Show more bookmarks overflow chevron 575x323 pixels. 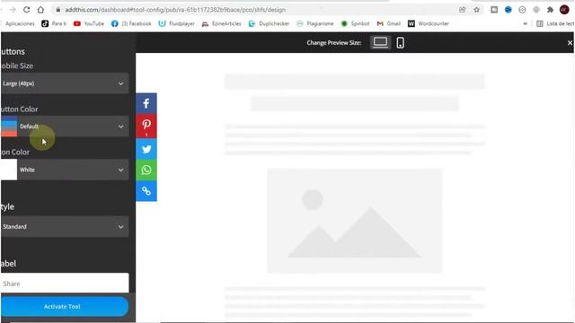(525, 23)
